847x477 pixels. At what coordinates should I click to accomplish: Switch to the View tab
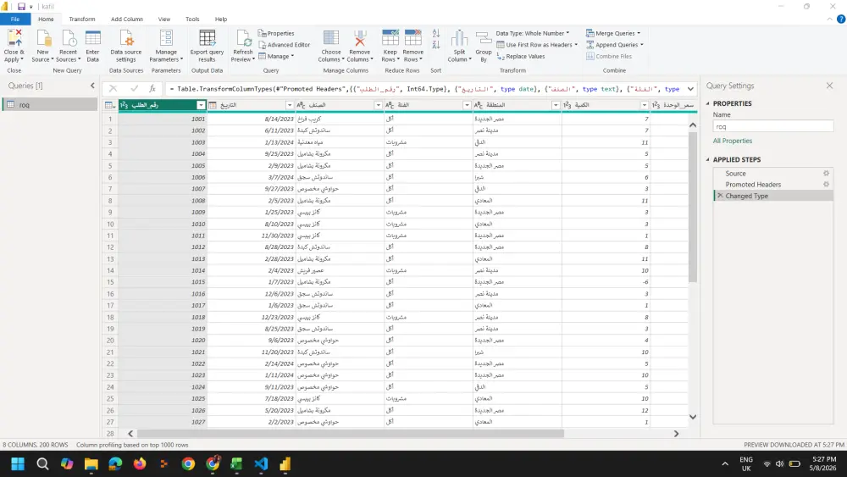click(164, 19)
